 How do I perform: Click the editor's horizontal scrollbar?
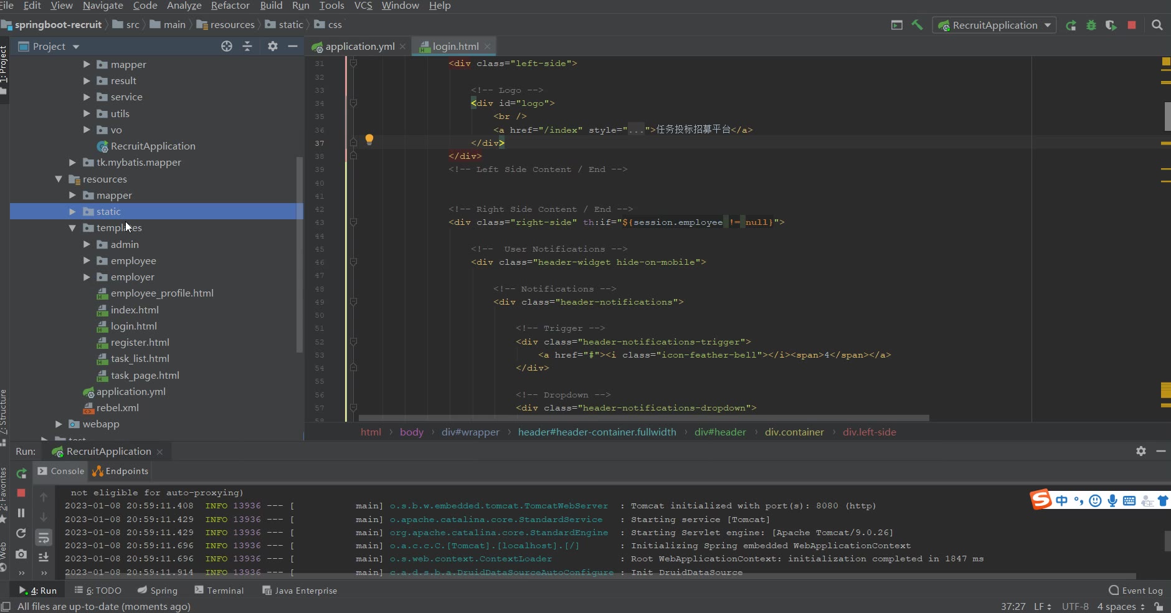coord(643,418)
